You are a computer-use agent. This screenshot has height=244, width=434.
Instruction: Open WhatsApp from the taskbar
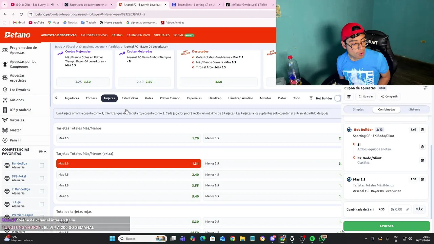click(322, 239)
